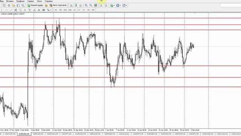The height and width of the screenshot is (136, 241).
Task: Toggle Авто-торговля auto trading
Action: (58, 5)
